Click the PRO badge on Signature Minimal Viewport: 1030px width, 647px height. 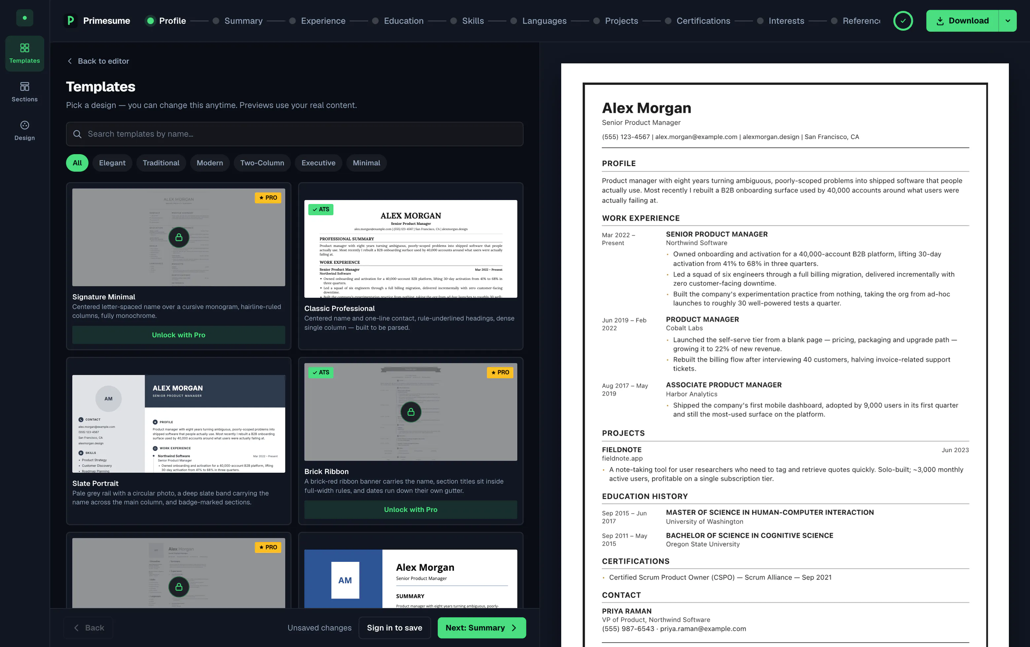(x=268, y=197)
